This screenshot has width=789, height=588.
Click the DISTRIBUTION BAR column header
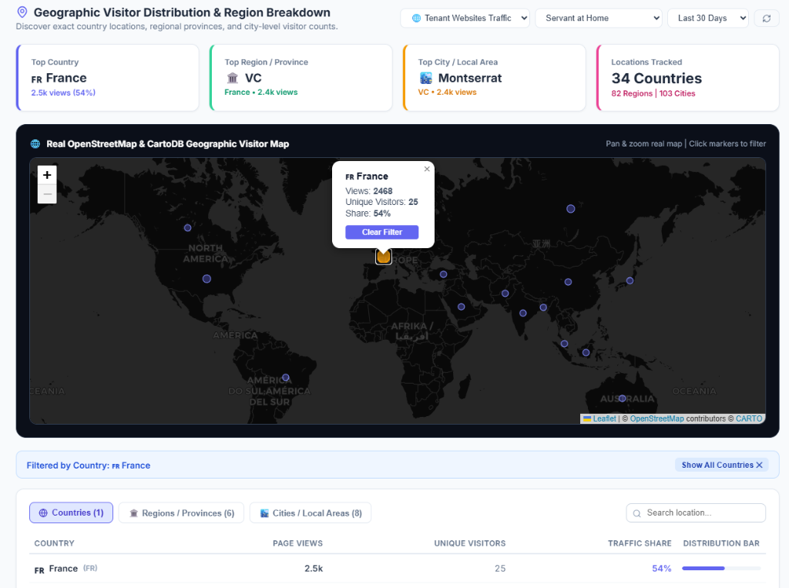coord(721,543)
